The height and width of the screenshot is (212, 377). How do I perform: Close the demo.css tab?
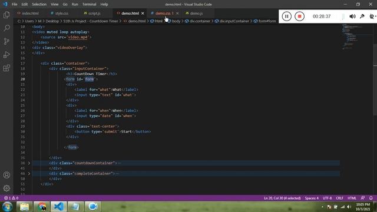pyautogui.click(x=177, y=13)
